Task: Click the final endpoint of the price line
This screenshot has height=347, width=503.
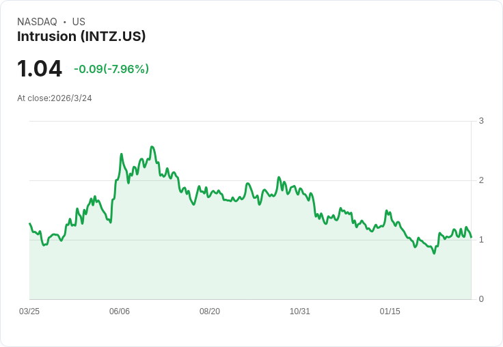Action: (x=472, y=237)
